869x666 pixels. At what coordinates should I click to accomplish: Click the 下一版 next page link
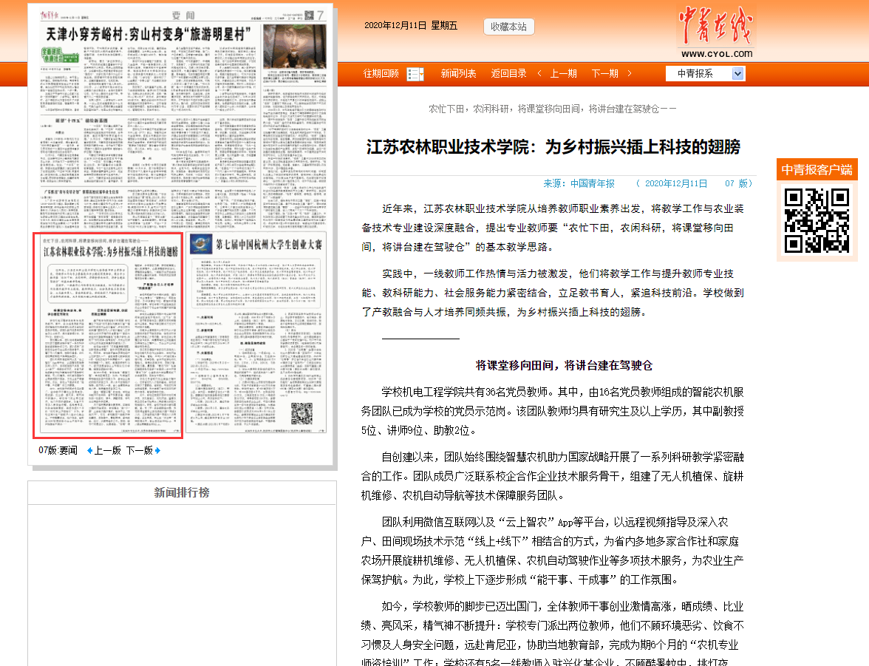tap(139, 450)
